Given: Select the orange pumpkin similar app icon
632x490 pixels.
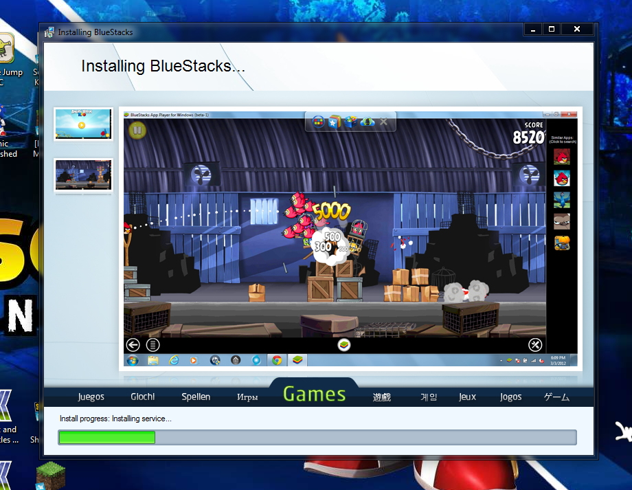Looking at the screenshot, I should click(x=561, y=243).
